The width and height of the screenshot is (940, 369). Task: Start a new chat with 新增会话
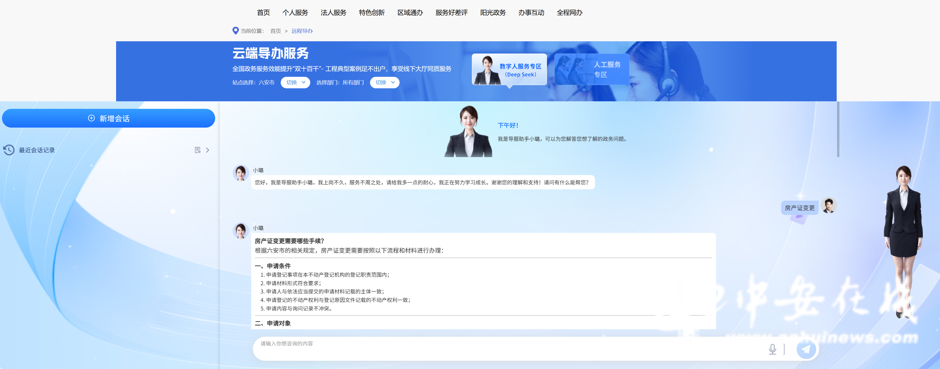pyautogui.click(x=108, y=118)
